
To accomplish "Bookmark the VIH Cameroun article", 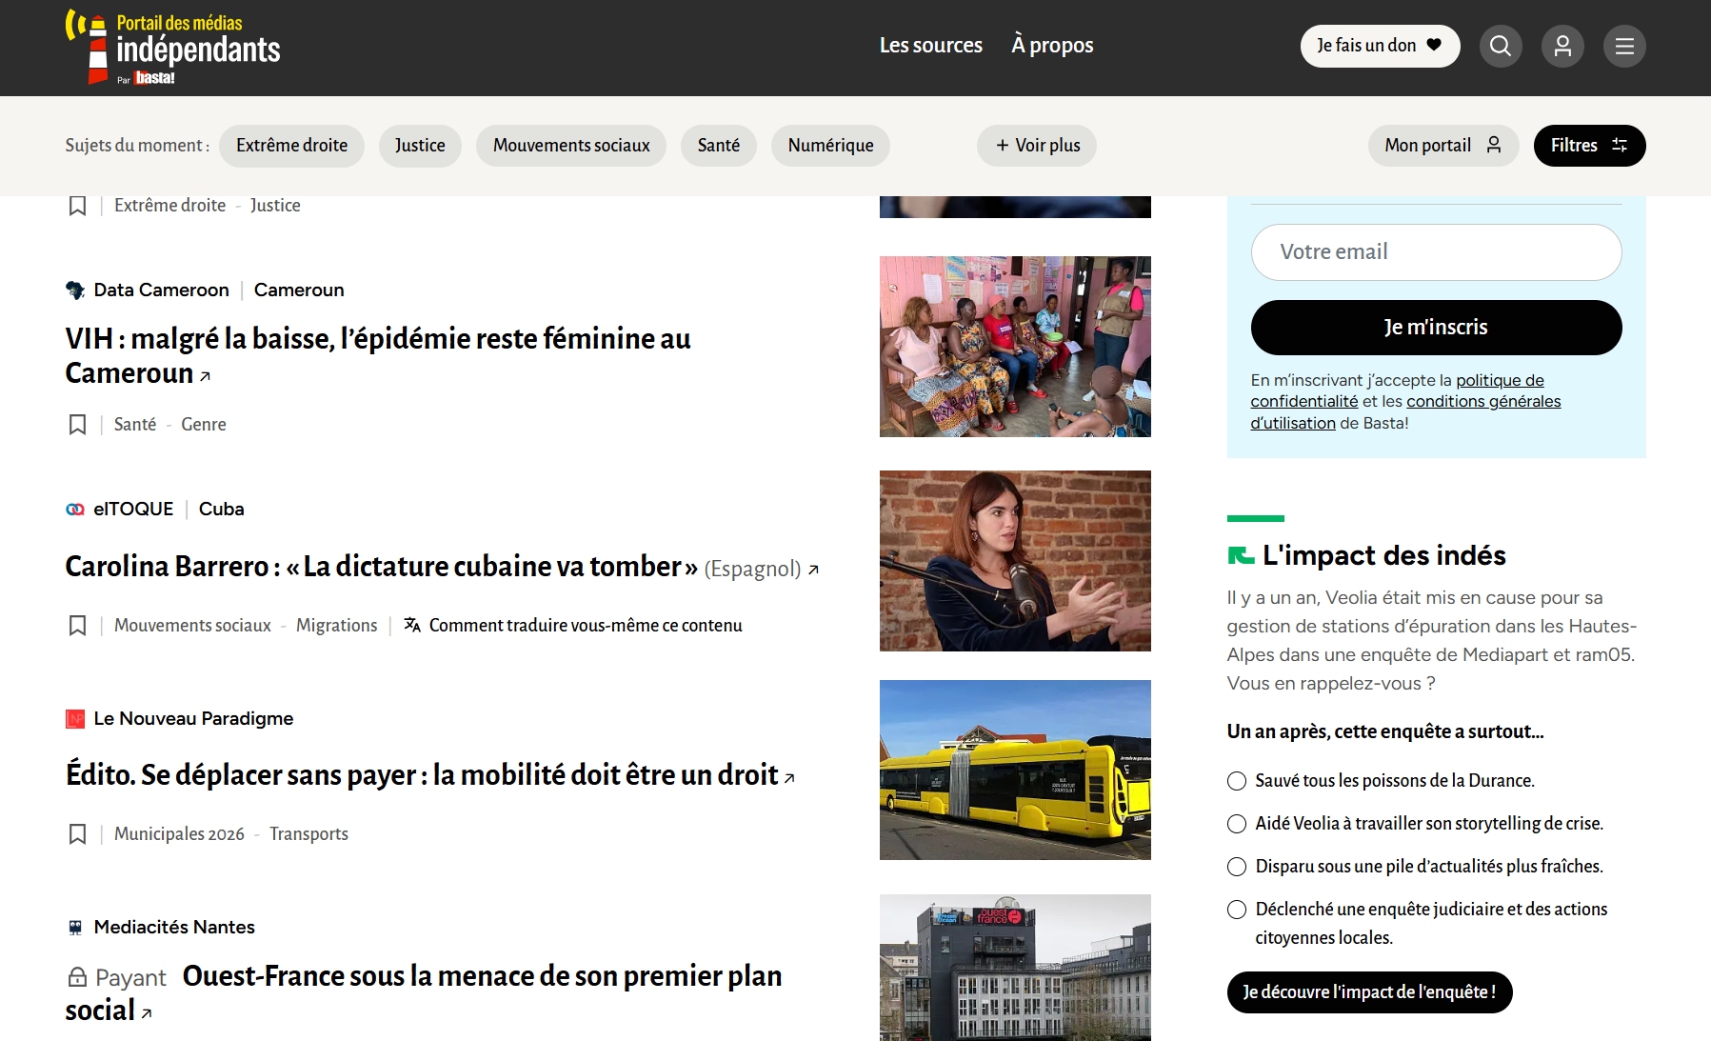I will [78, 425].
